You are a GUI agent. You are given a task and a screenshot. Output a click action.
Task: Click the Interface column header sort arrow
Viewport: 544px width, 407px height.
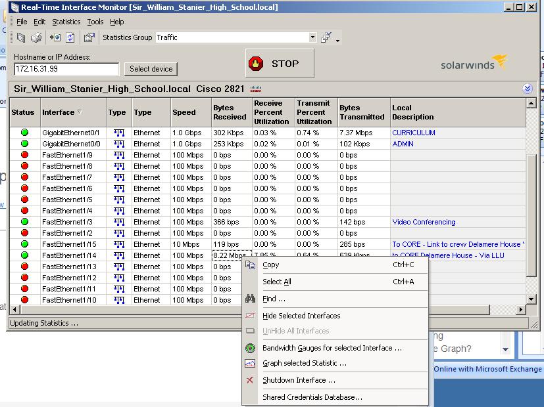80,112
